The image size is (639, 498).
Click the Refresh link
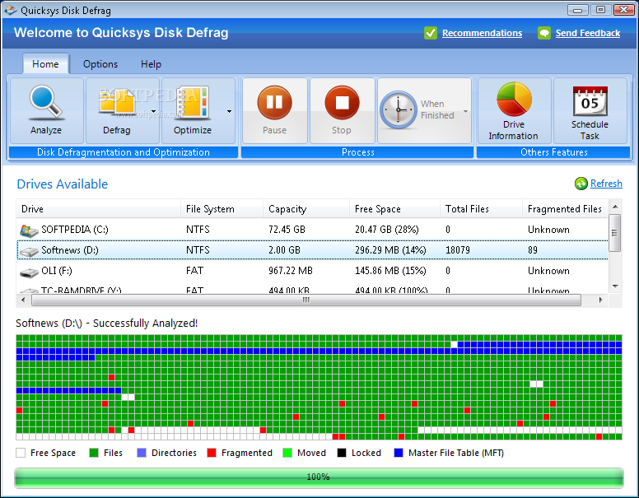pos(606,184)
